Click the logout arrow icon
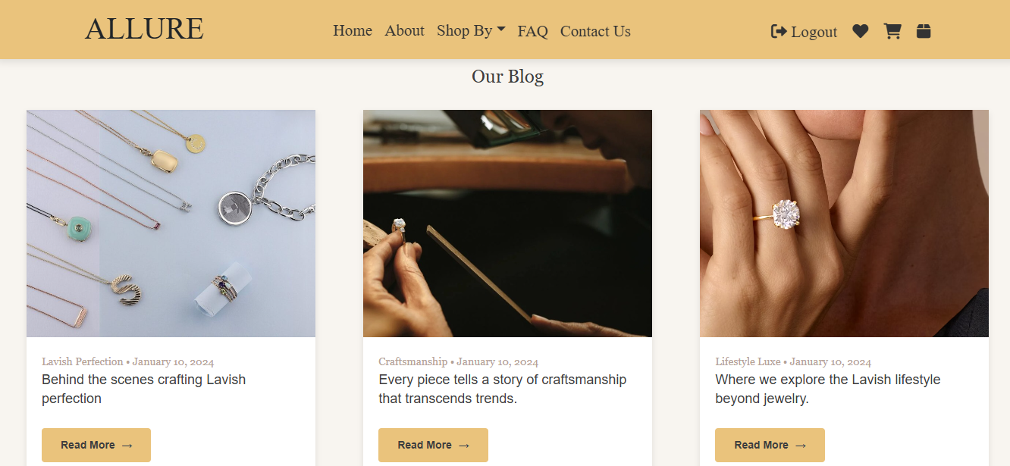The image size is (1010, 466). coord(779,31)
